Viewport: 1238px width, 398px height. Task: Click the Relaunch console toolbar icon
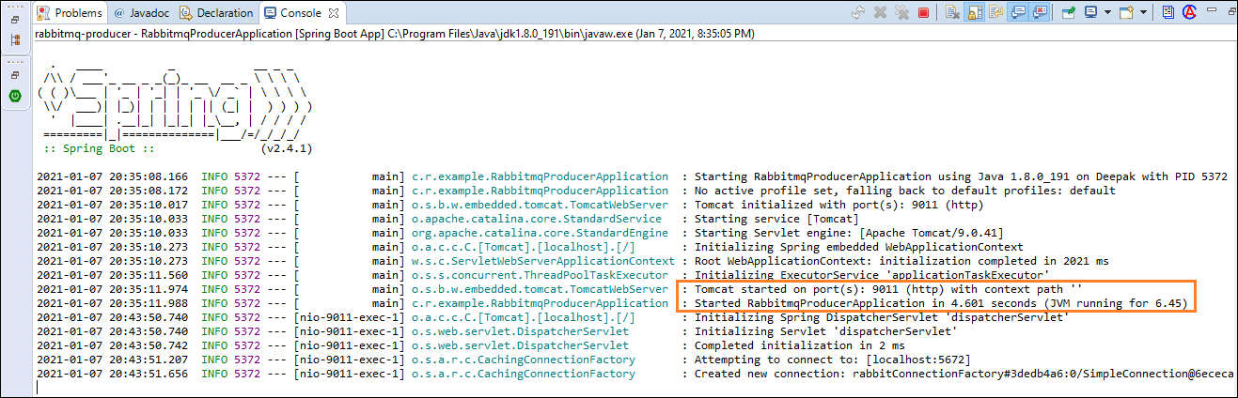858,13
